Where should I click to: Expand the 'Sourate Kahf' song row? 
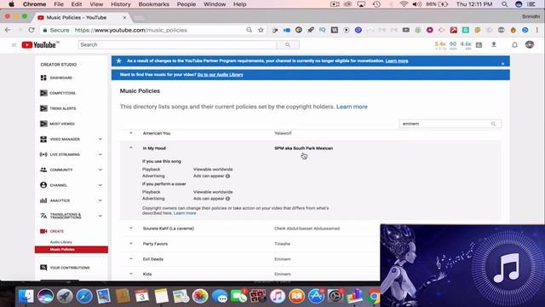[131, 229]
